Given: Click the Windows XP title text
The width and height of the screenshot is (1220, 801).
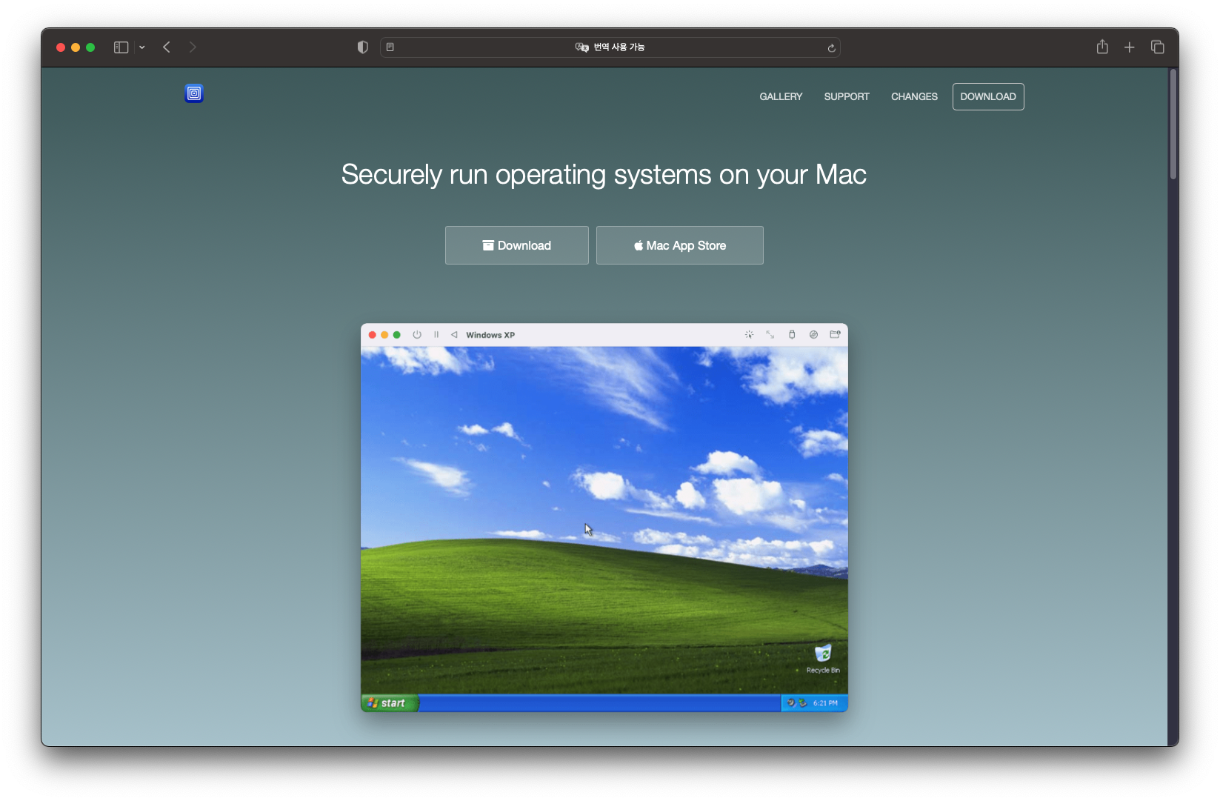Looking at the screenshot, I should click(x=490, y=335).
